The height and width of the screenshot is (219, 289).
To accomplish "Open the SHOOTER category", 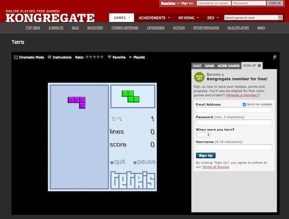I will point(95,27).
